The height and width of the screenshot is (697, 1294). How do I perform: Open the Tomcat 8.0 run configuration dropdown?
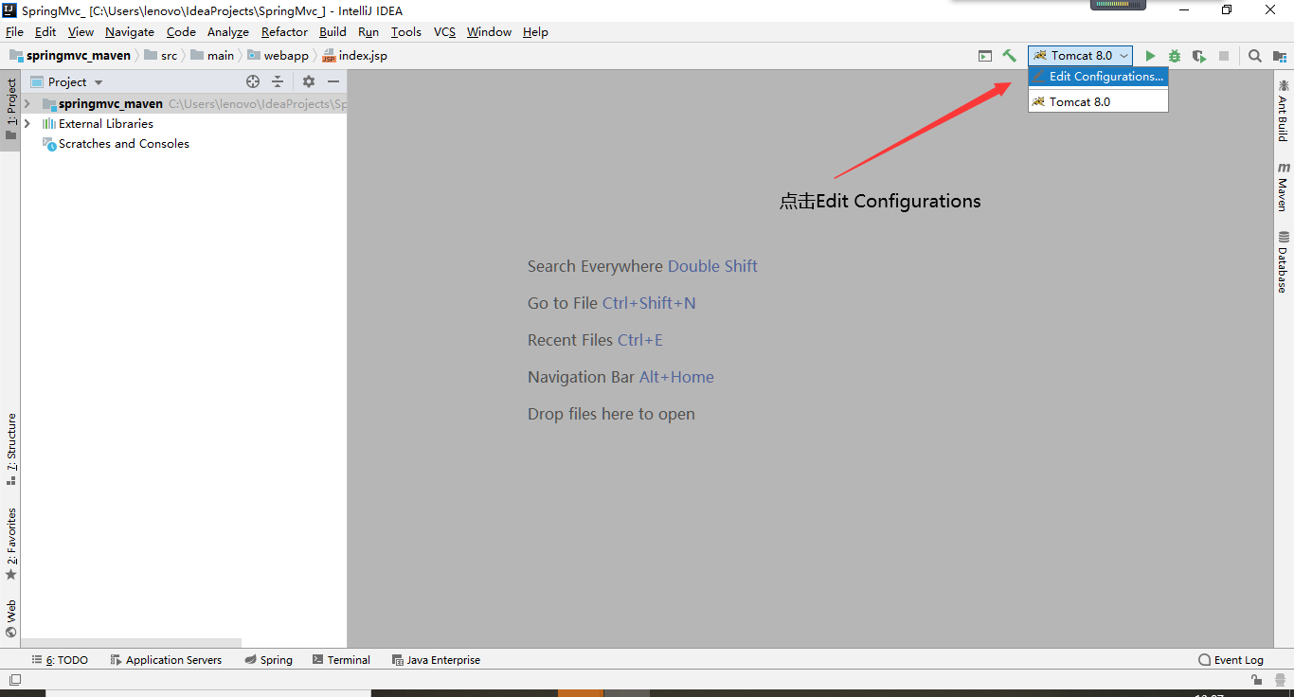[x=1080, y=56]
